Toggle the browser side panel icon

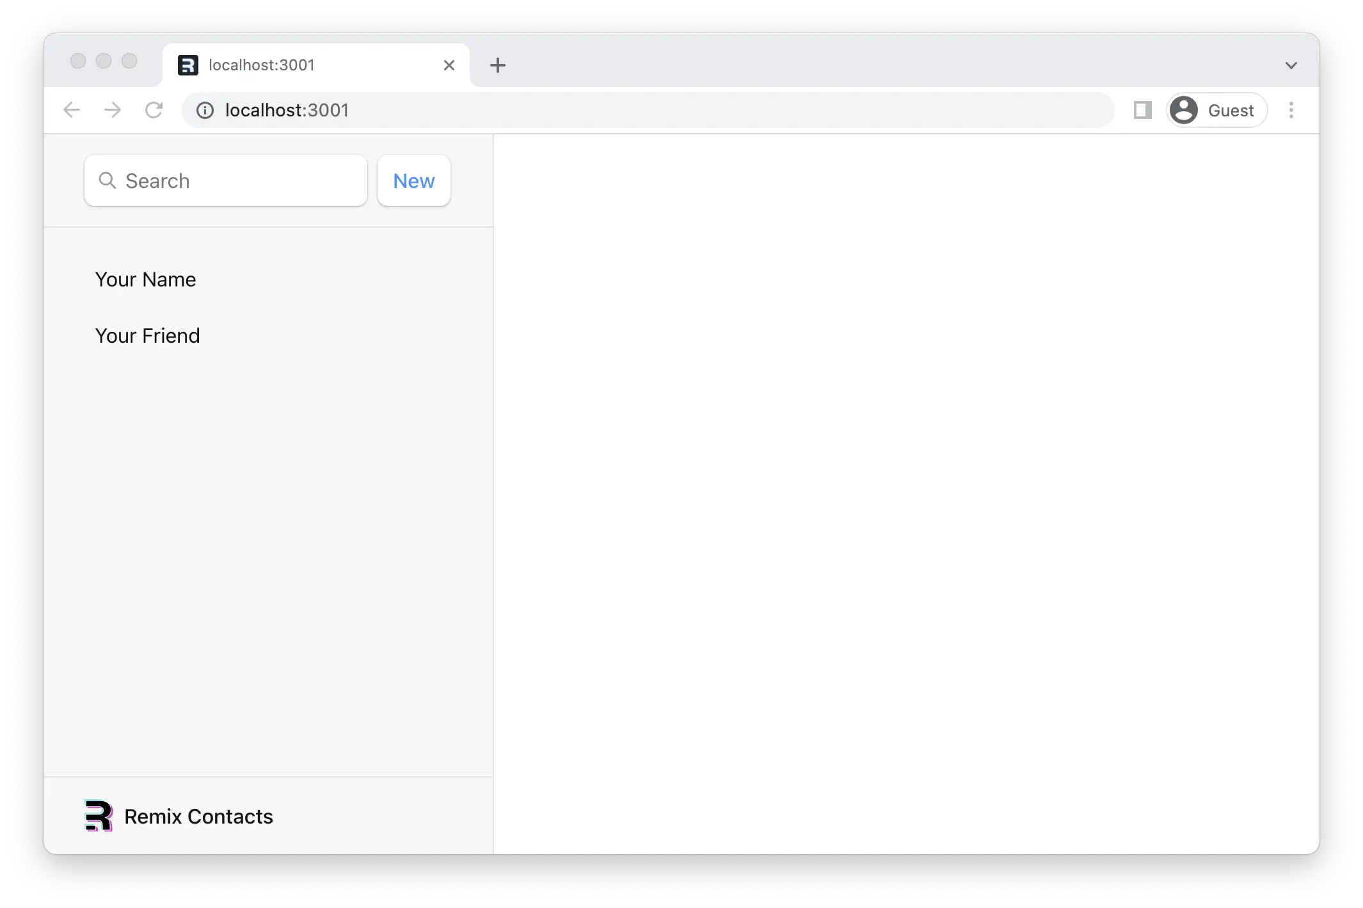point(1142,110)
